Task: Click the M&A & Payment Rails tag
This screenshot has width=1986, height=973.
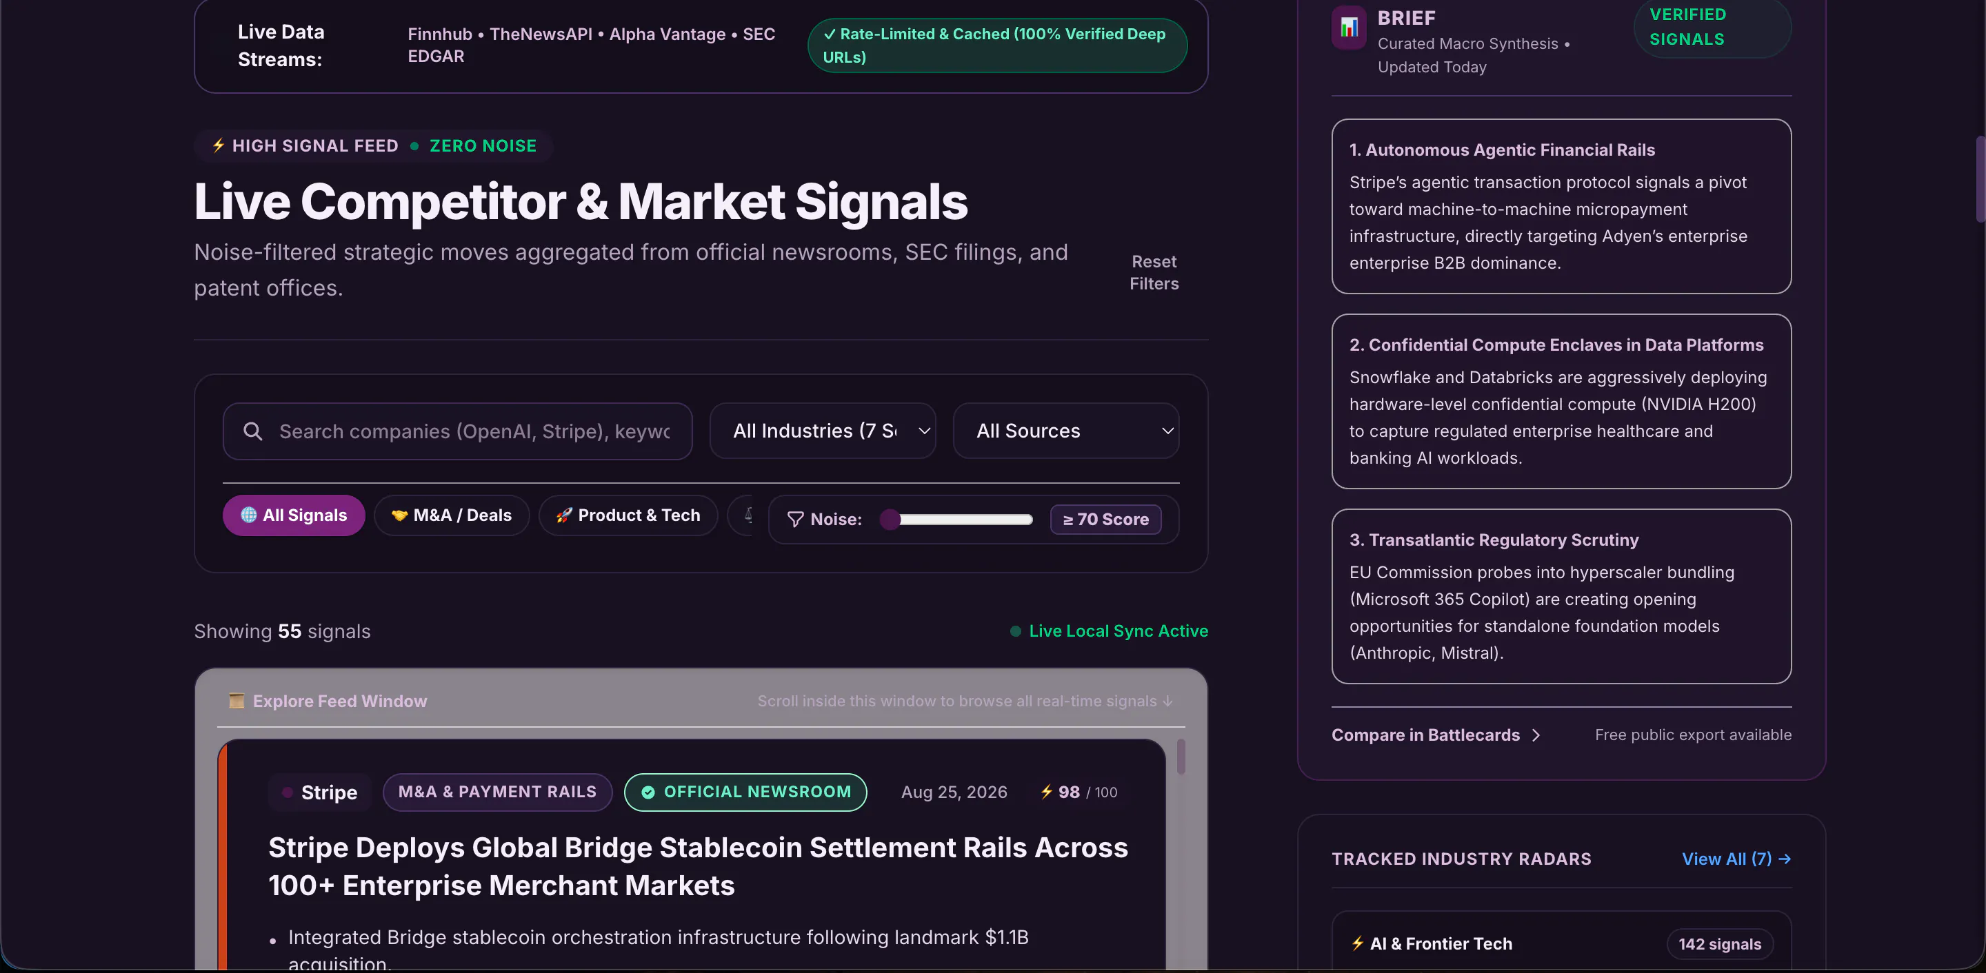Action: (x=497, y=792)
